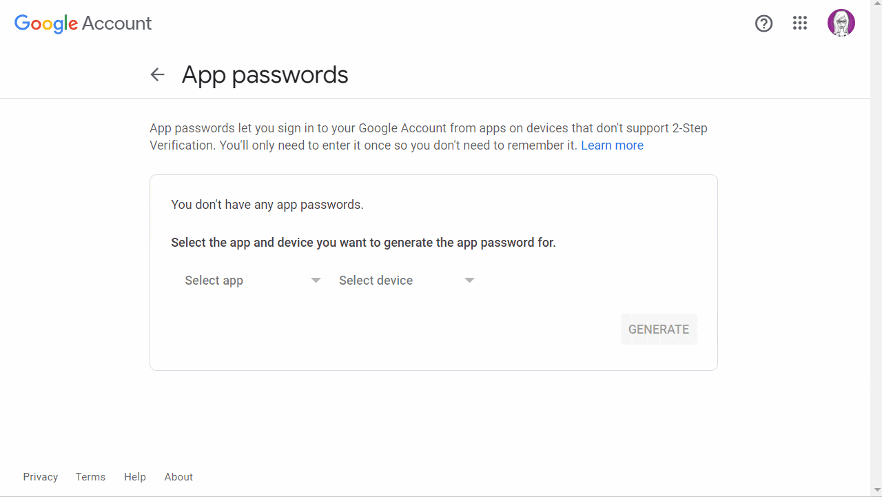Go back using the left arrow
This screenshot has height=497, width=882.
click(158, 74)
